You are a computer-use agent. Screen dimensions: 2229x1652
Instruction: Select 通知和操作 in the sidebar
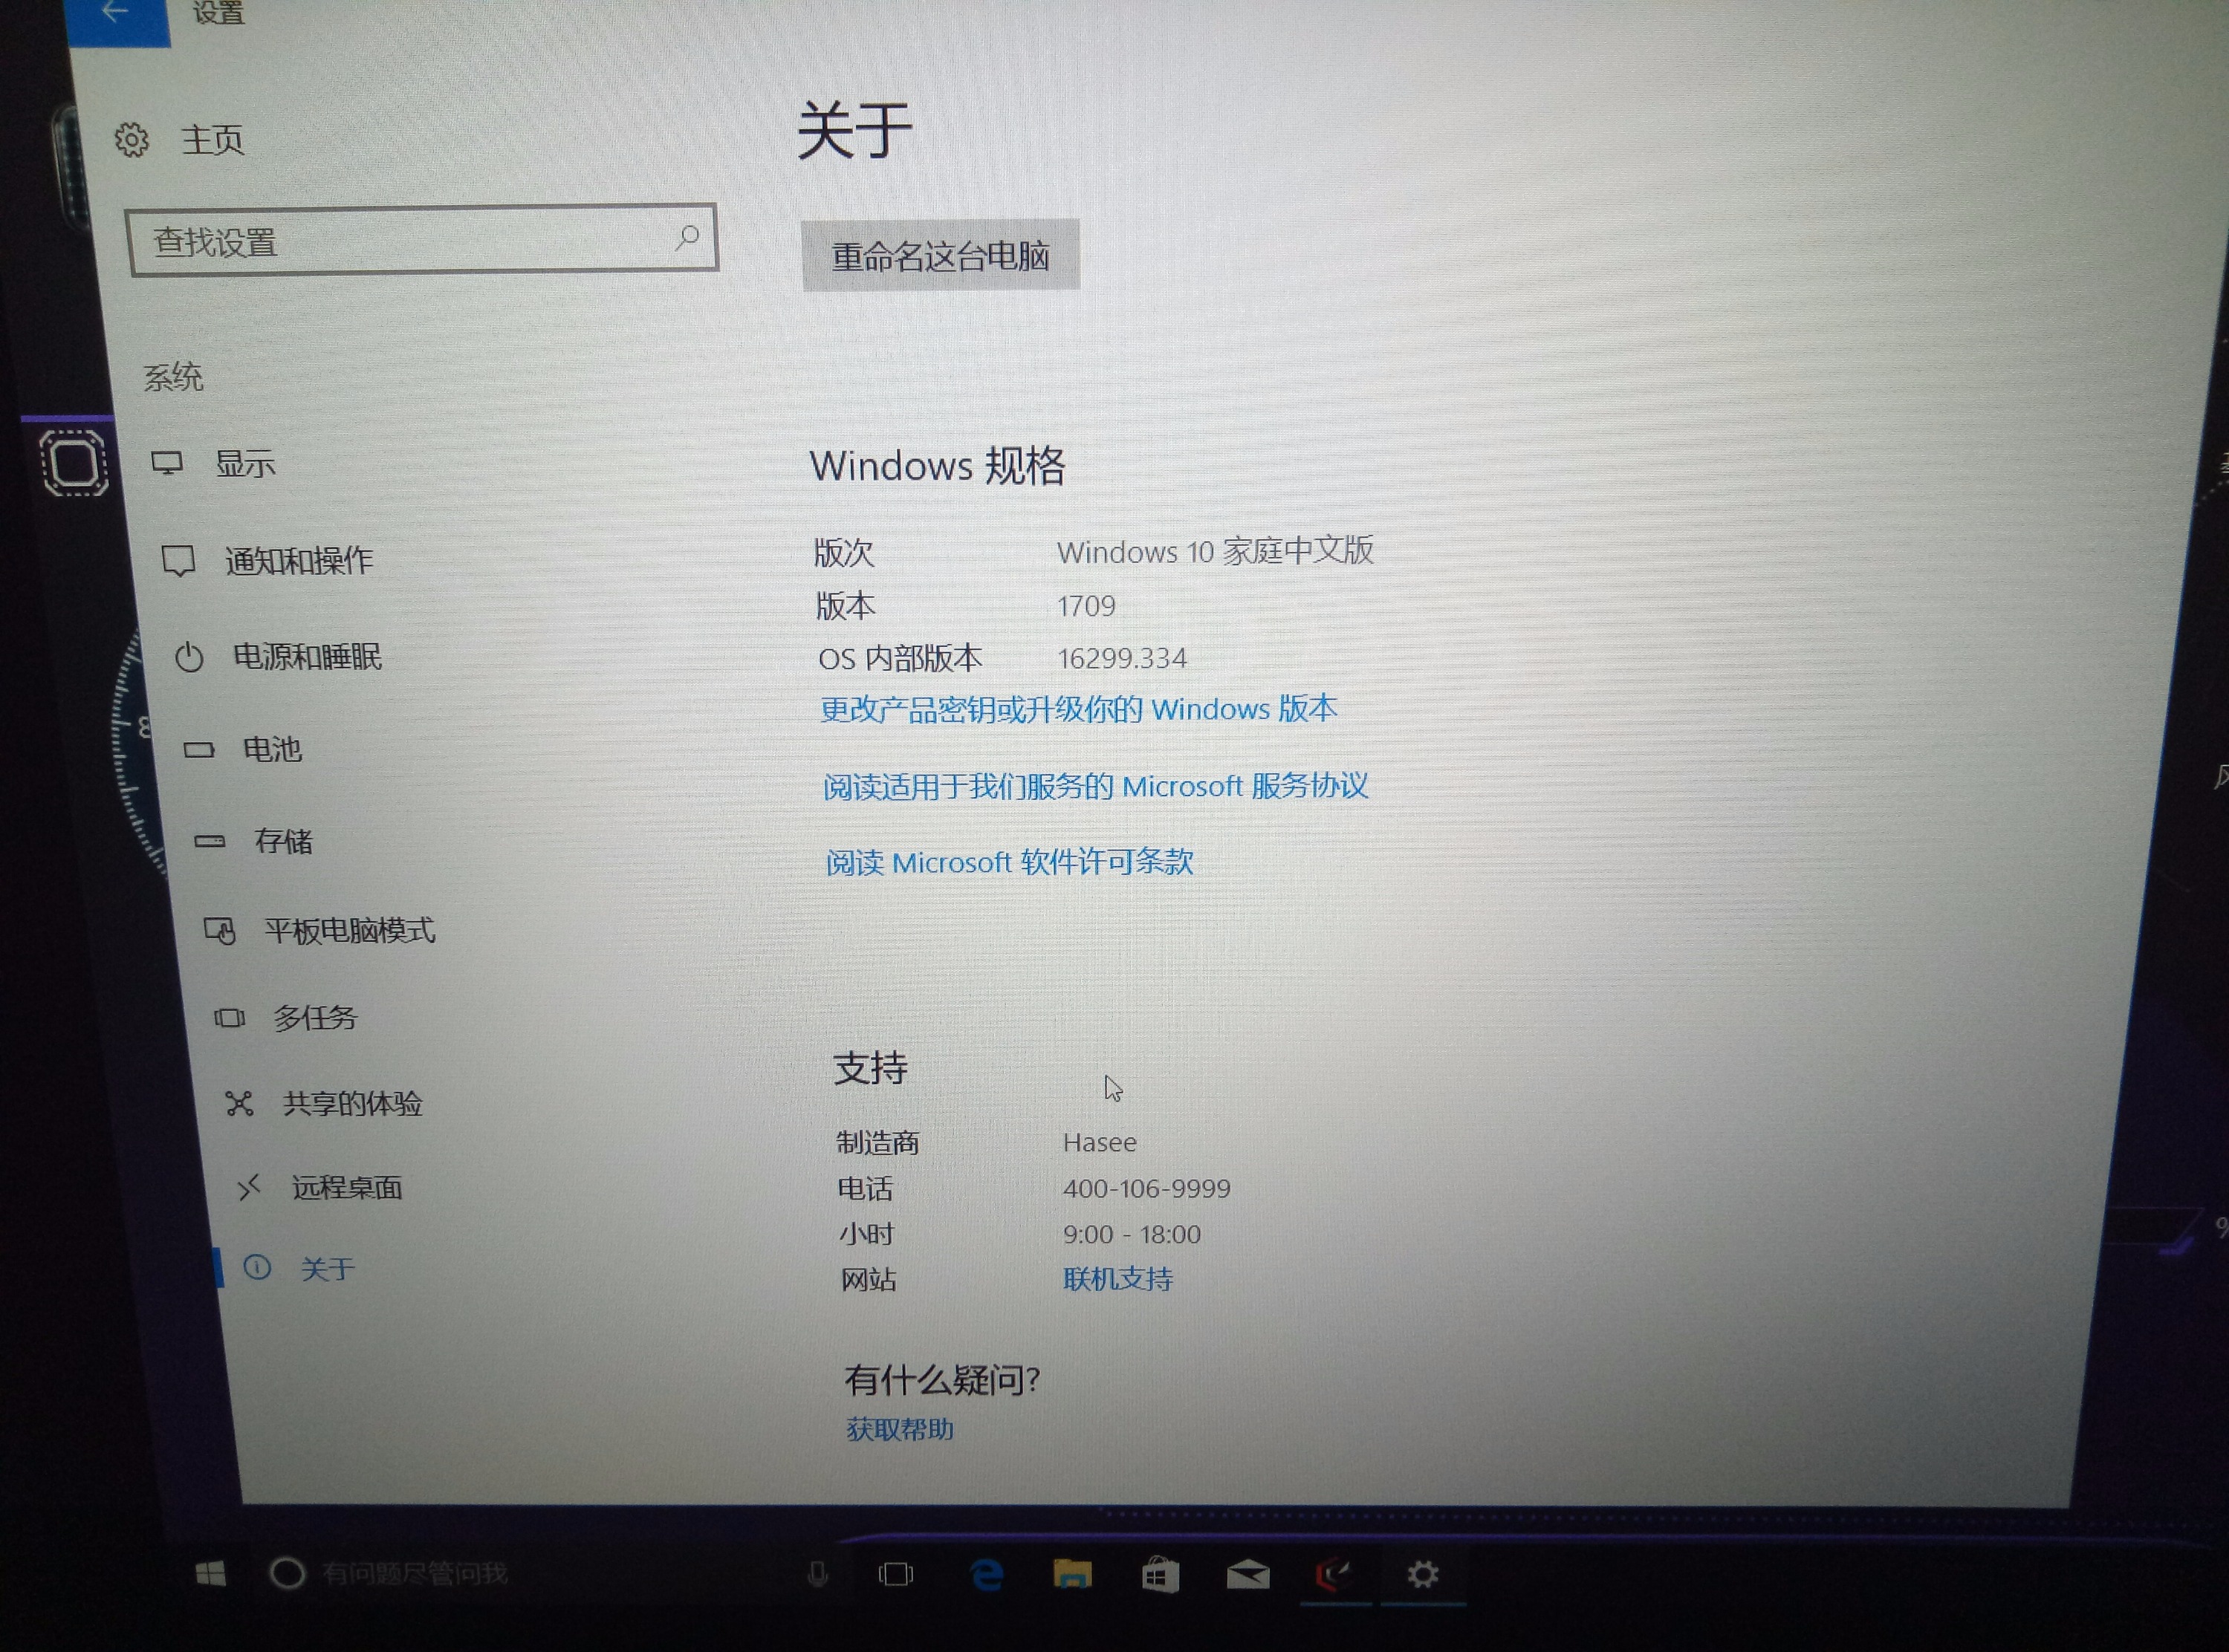(297, 561)
